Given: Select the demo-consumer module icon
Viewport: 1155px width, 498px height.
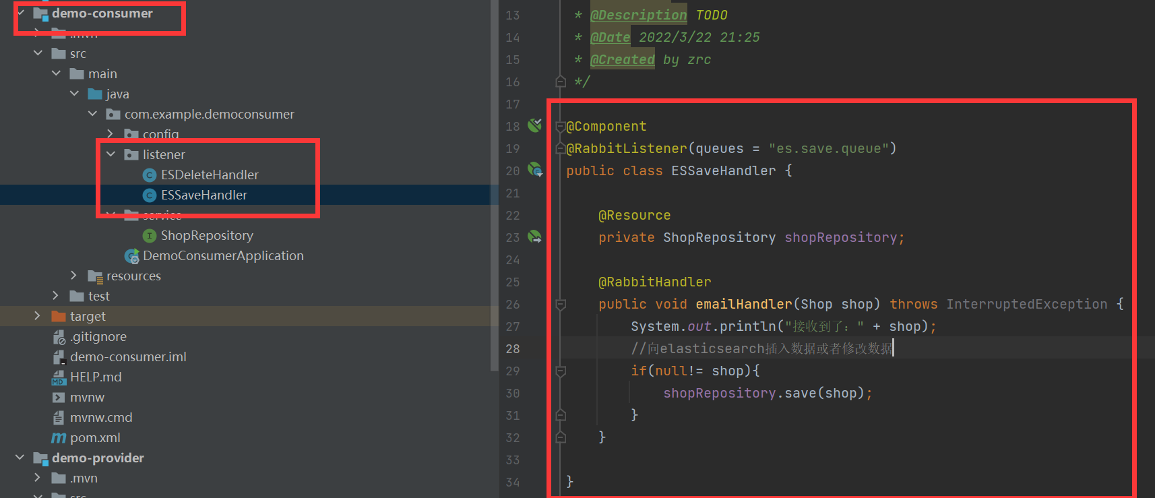Looking at the screenshot, I should [41, 13].
